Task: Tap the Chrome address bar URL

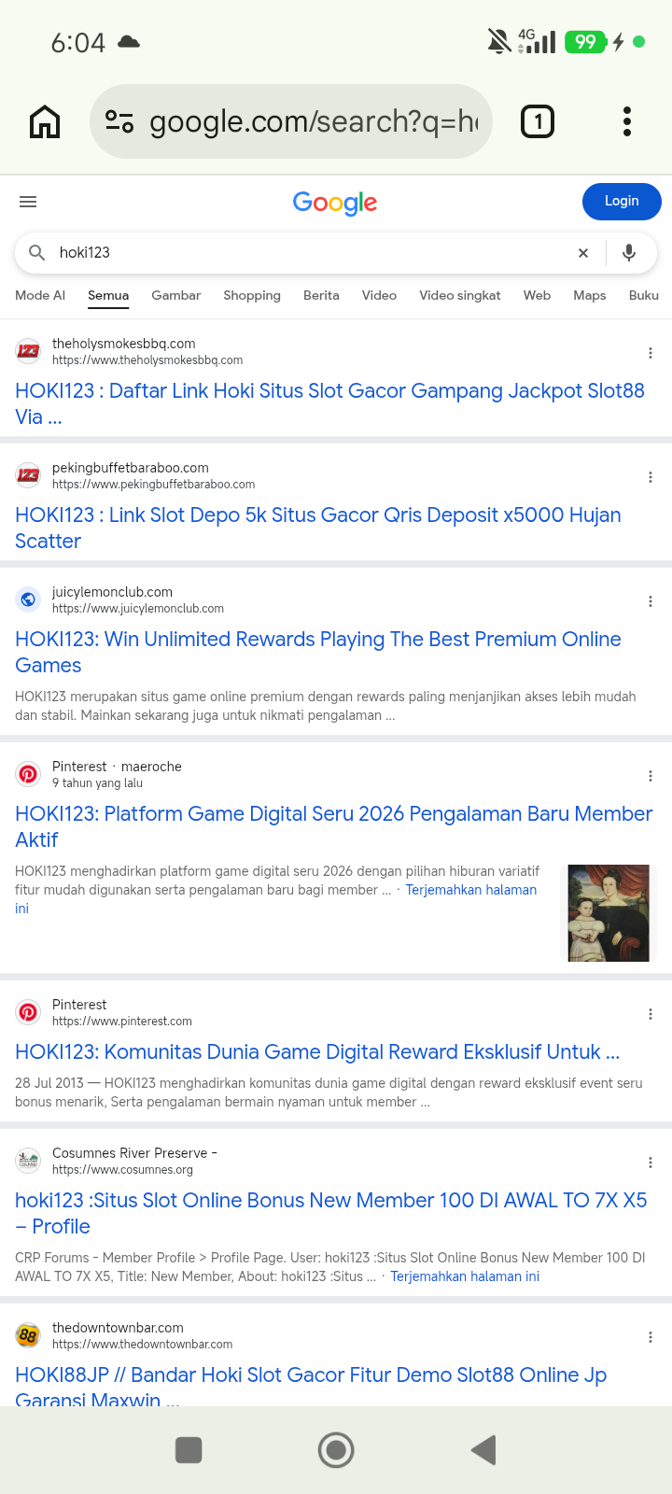Action: pyautogui.click(x=314, y=121)
